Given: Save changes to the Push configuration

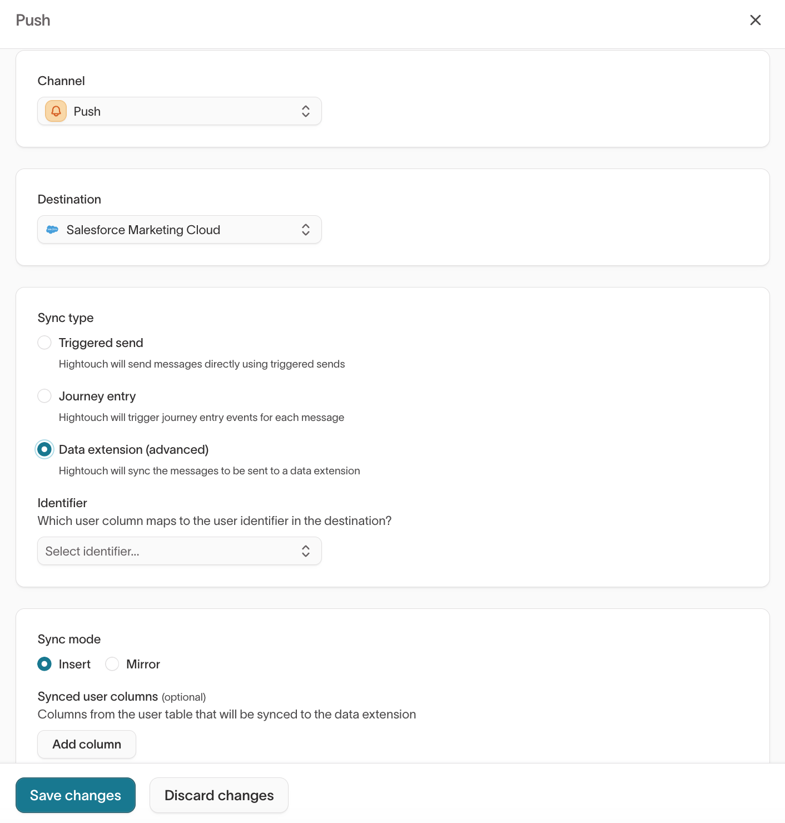Looking at the screenshot, I should (x=75, y=795).
